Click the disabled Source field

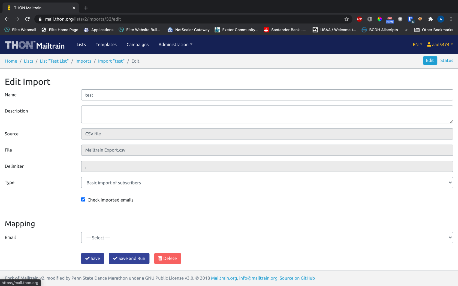coord(267,134)
